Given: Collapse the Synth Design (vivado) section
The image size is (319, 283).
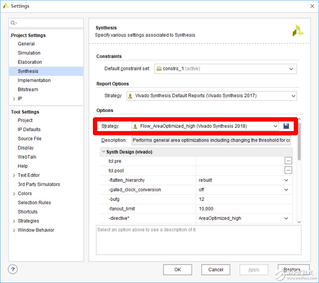Looking at the screenshot, I should pyautogui.click(x=104, y=152).
